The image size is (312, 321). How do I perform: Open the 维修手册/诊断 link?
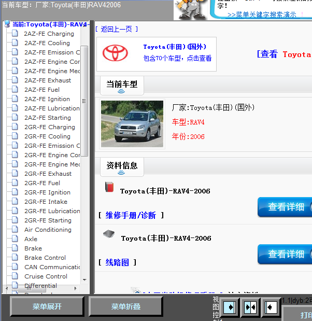[131, 215]
